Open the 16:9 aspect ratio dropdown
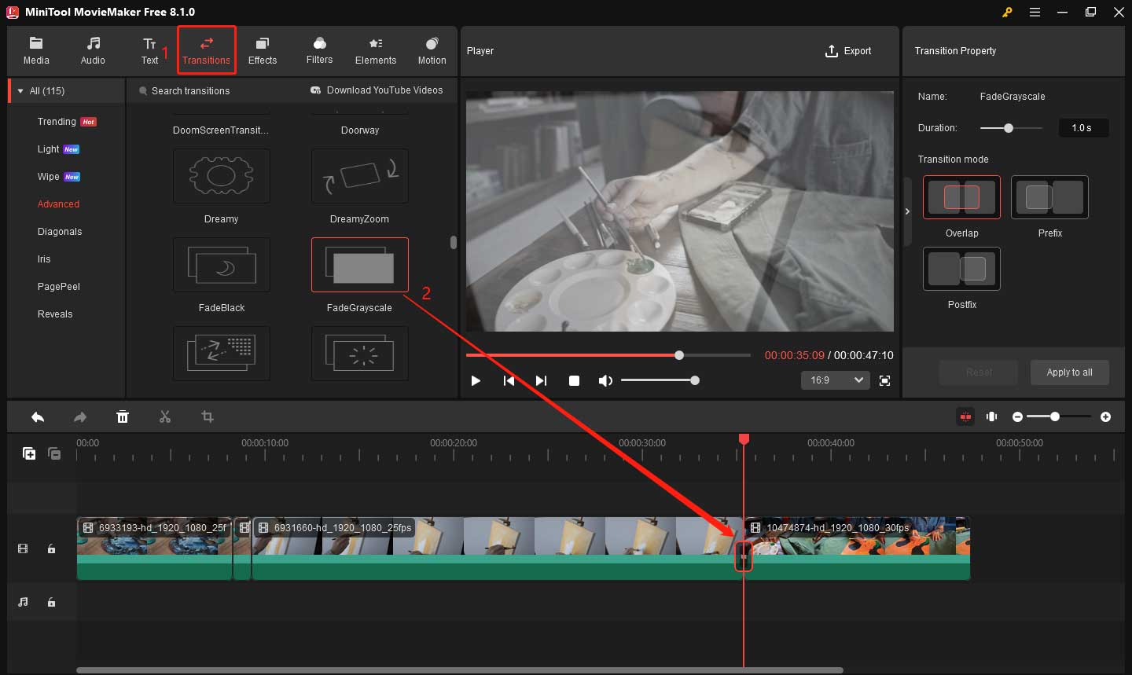Screen dimensions: 1132x675 (836, 380)
